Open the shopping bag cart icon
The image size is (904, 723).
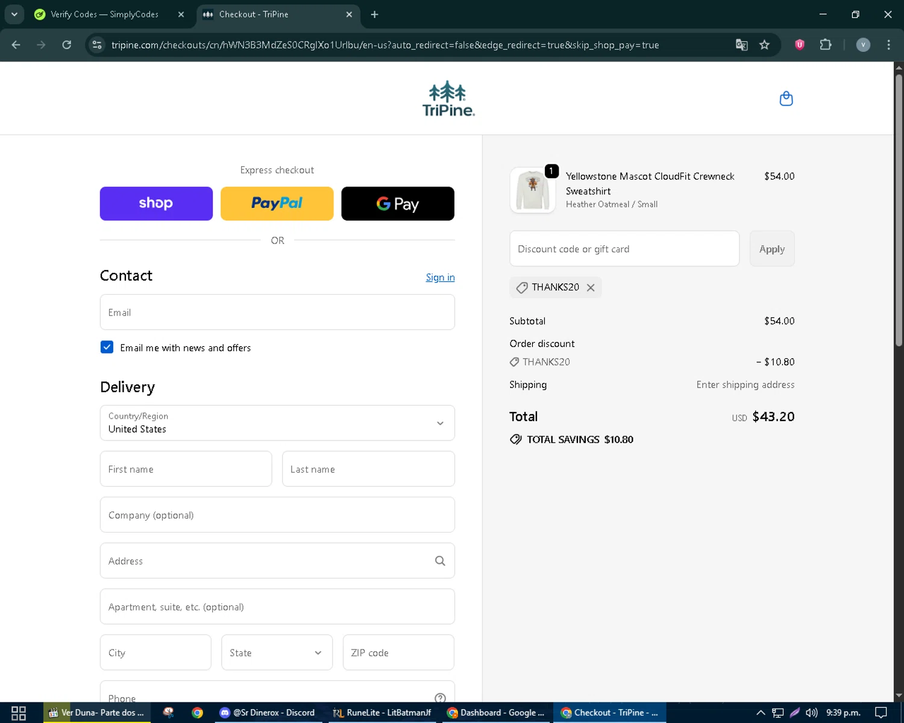pyautogui.click(x=786, y=99)
